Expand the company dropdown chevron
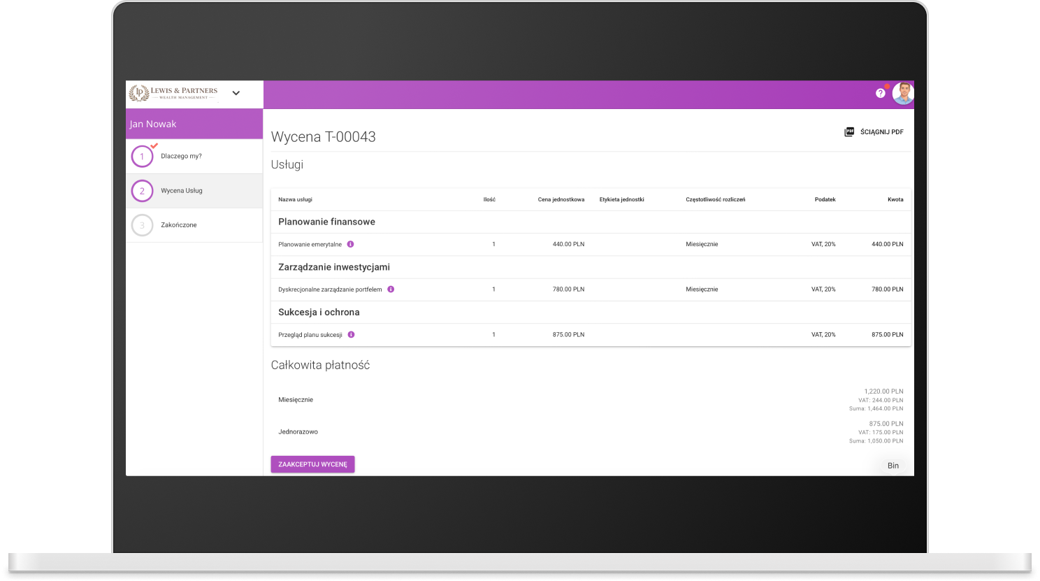 [236, 93]
